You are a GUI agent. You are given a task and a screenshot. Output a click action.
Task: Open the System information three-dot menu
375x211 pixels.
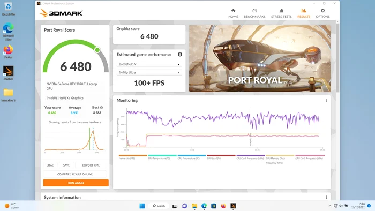(326, 197)
